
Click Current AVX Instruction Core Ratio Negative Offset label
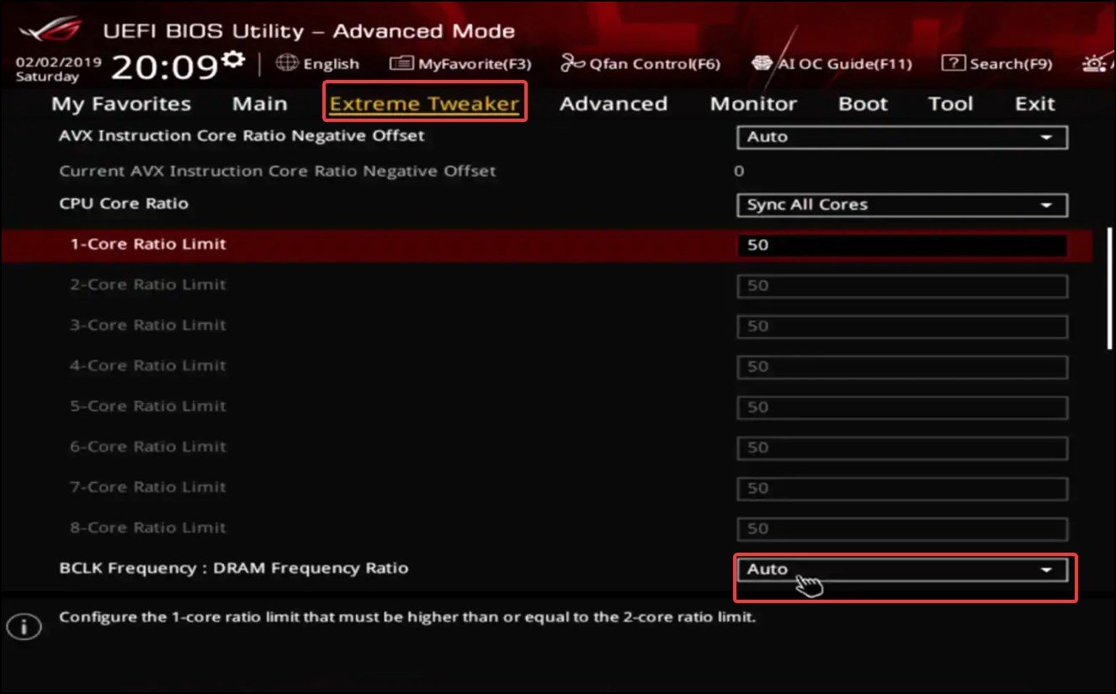278,171
